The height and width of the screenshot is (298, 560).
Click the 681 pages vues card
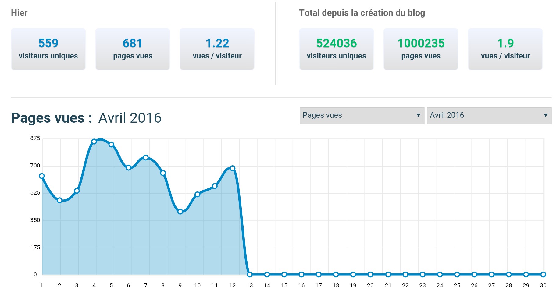[x=133, y=49]
